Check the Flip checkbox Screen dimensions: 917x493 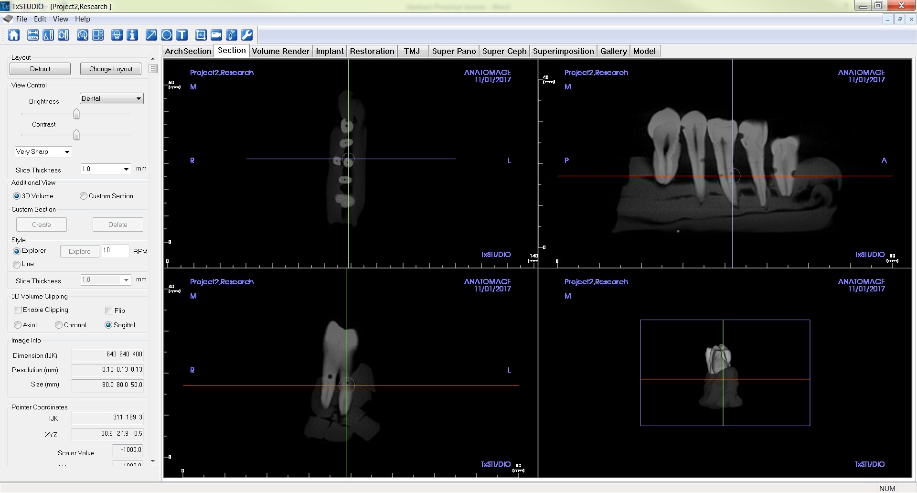(x=109, y=311)
